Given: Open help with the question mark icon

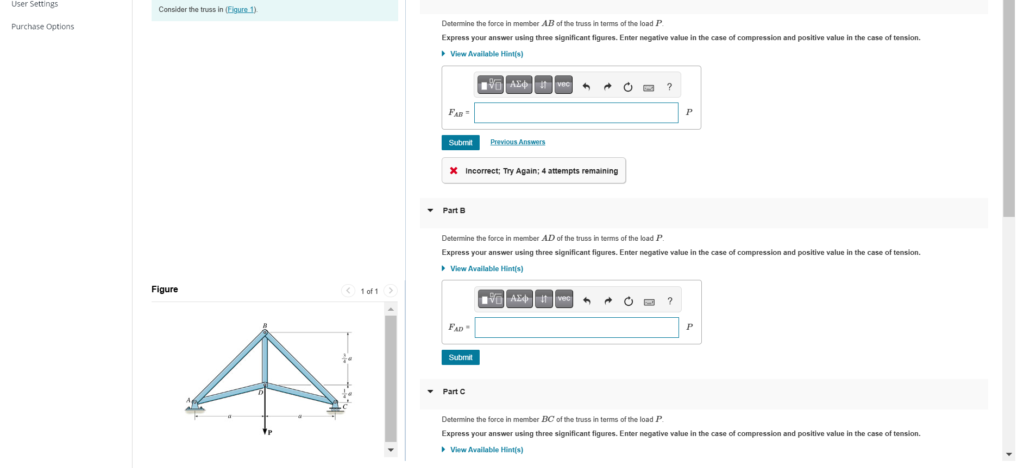Looking at the screenshot, I should click(669, 87).
